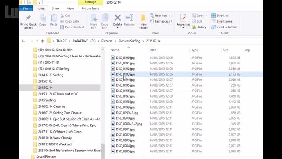Click the folder icon of 2015 Surfing
This screenshot has width=282, height=159.
35,100
